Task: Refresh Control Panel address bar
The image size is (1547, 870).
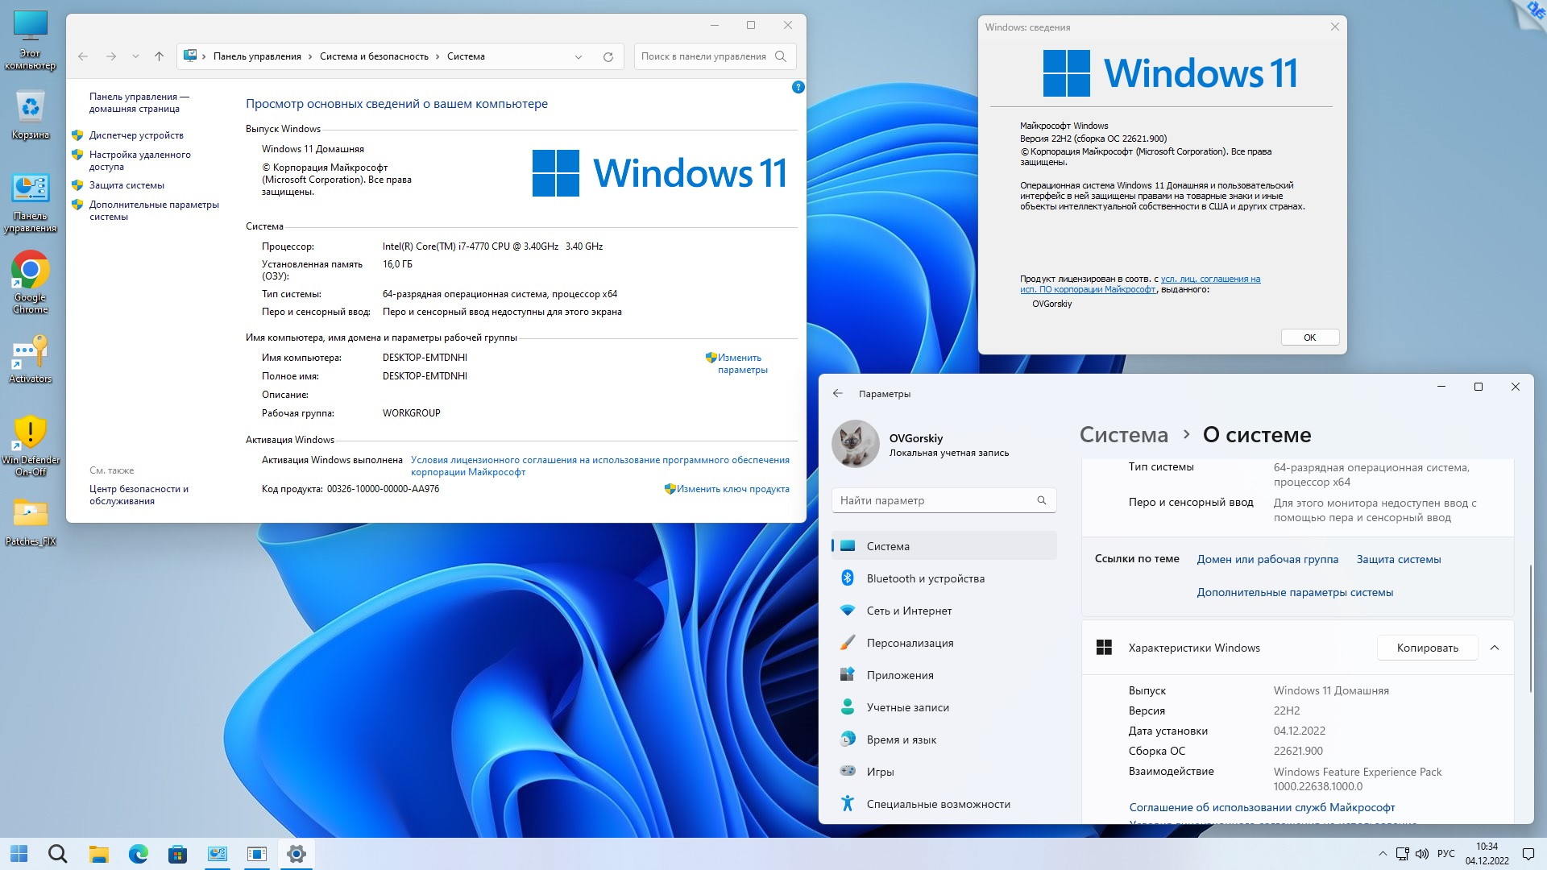Action: point(608,56)
